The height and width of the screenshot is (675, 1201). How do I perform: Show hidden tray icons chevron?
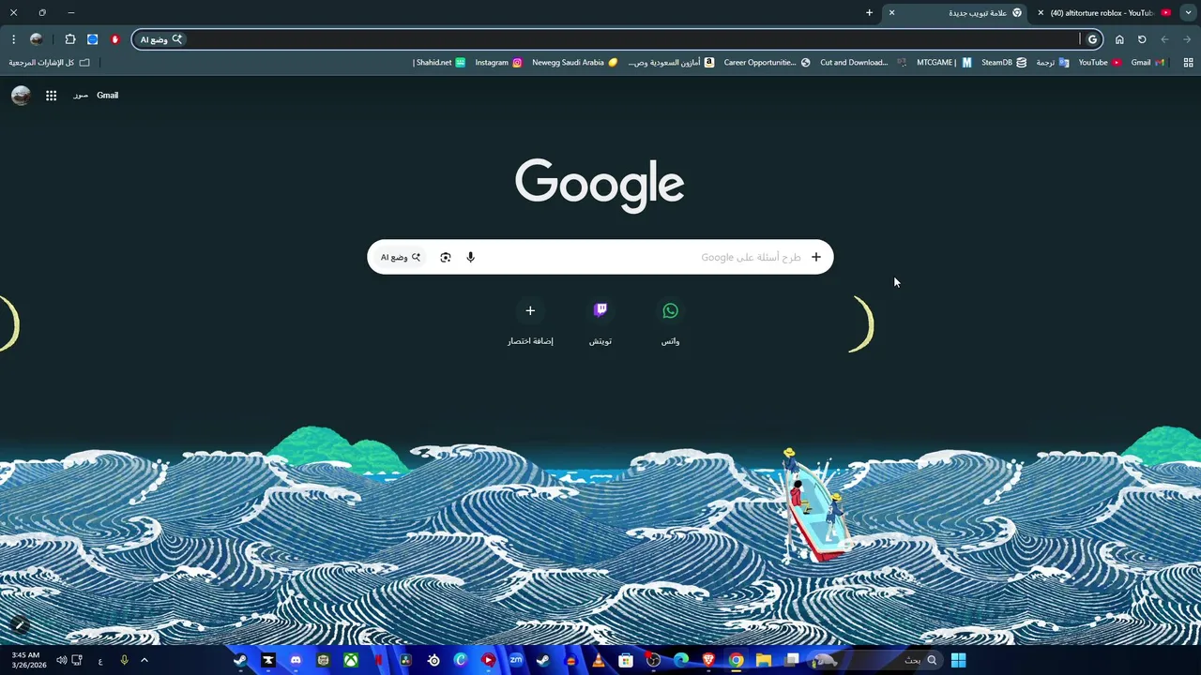(144, 660)
